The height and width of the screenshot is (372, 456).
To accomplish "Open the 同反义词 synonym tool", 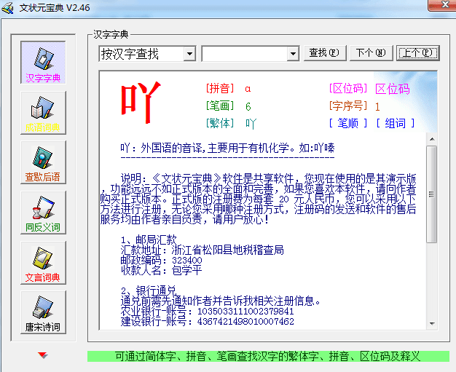I will tap(43, 213).
